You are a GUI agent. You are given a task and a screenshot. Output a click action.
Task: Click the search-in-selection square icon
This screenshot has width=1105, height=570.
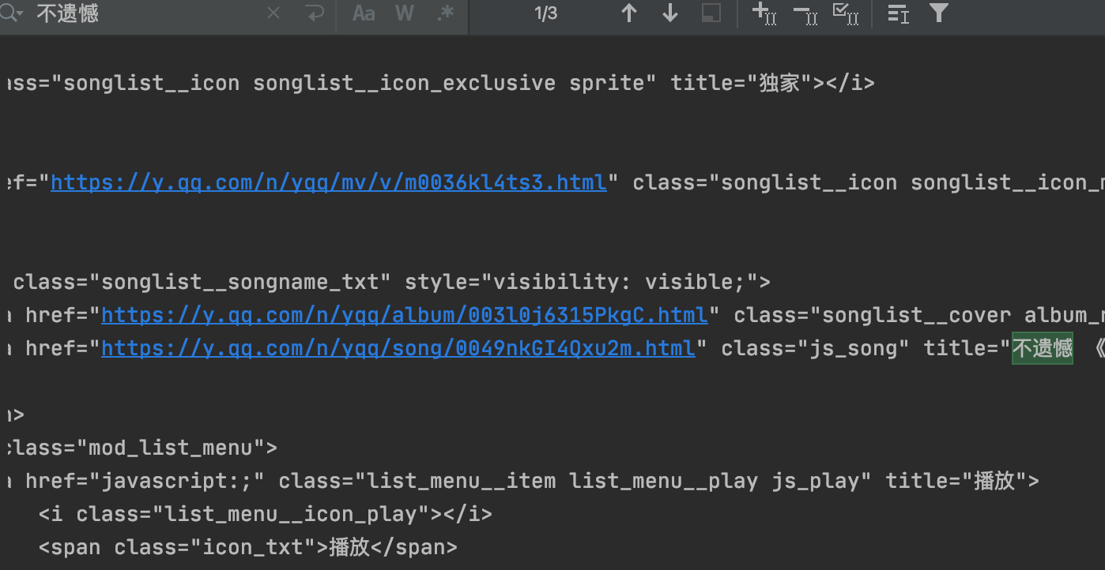coord(711,13)
